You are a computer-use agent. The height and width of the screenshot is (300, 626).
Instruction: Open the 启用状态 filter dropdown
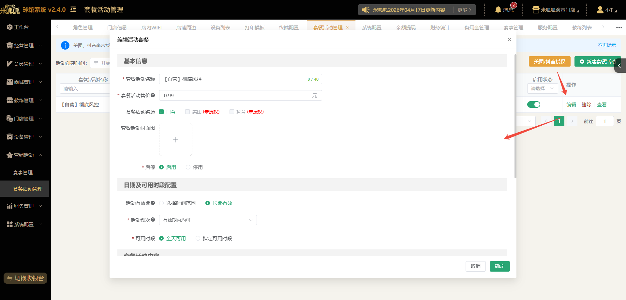pos(543,88)
